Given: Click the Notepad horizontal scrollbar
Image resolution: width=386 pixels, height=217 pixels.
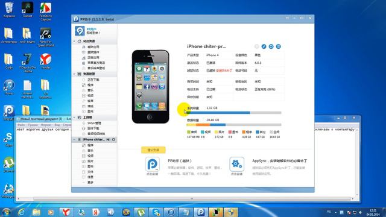Looking at the screenshot, I should [x=192, y=199].
